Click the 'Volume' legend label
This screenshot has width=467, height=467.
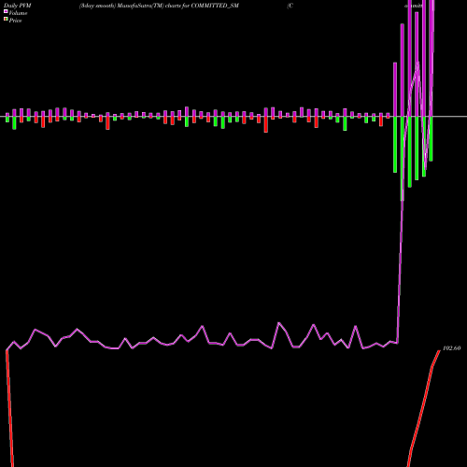coord(18,13)
